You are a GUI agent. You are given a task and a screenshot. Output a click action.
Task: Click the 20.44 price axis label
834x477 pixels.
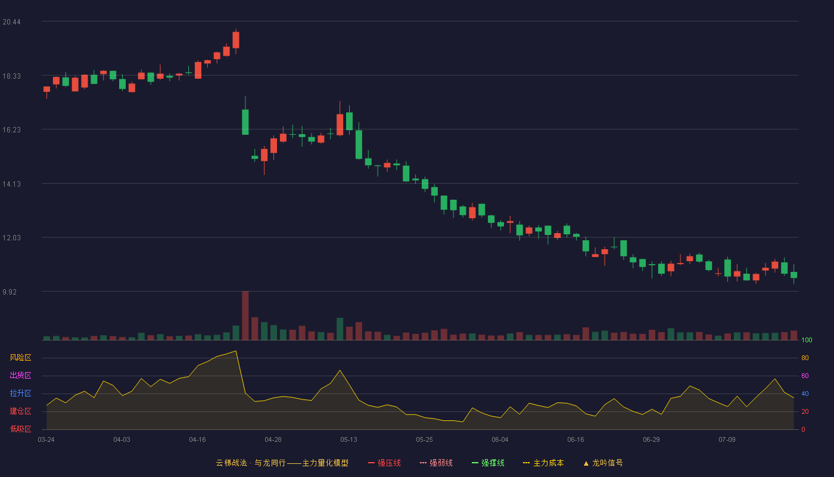click(x=11, y=22)
